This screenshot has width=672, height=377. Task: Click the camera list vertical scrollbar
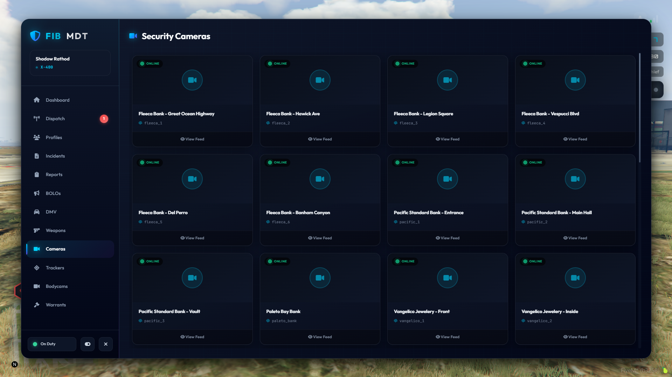639,108
